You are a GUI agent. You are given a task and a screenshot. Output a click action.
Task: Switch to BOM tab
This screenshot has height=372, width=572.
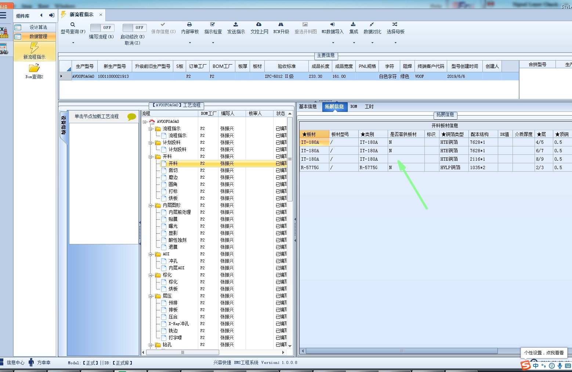pos(354,106)
